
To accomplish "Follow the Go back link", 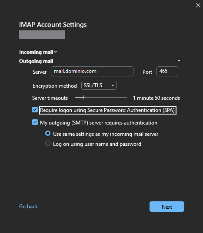I will pos(28,207).
